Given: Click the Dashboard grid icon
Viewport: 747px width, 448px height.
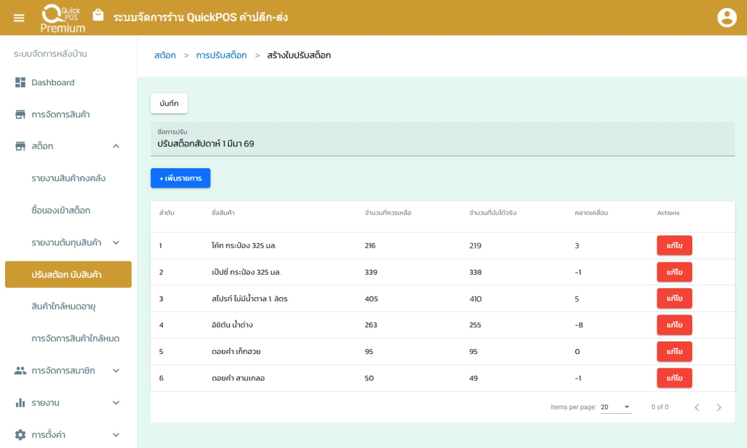Looking at the screenshot, I should [x=20, y=83].
